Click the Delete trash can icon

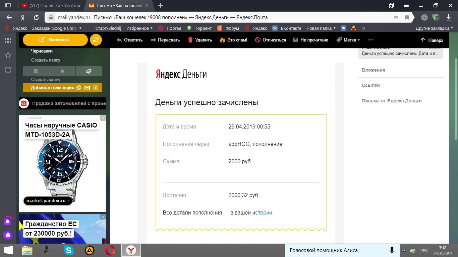click(190, 40)
